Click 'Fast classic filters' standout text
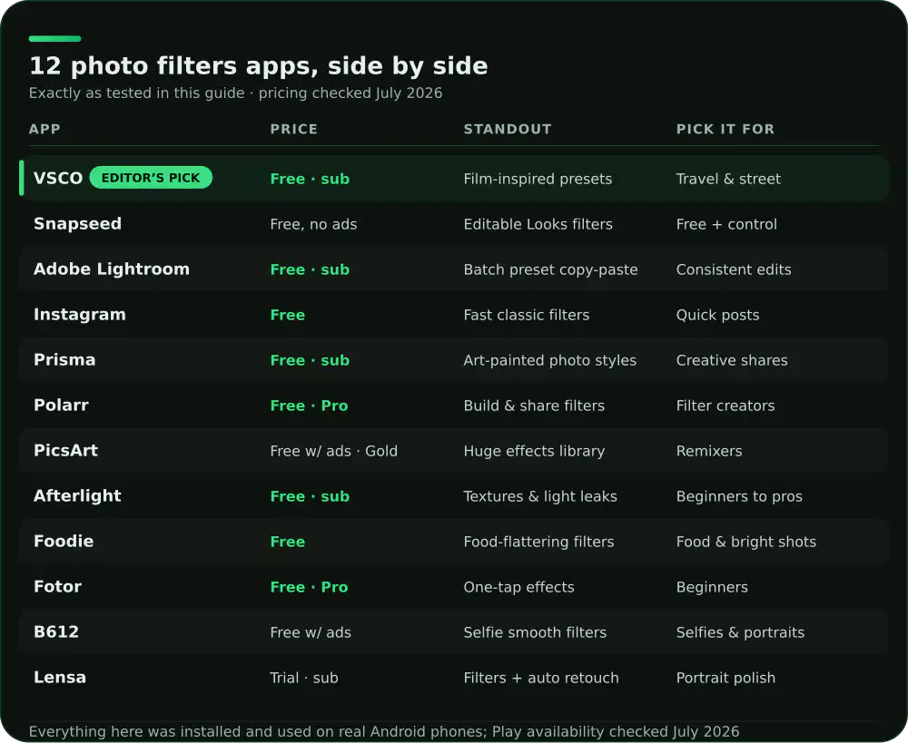908x743 pixels. point(527,315)
